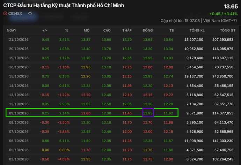Select the date cell 19/10/2026
Screen dimensions: 241x165
click(19, 58)
